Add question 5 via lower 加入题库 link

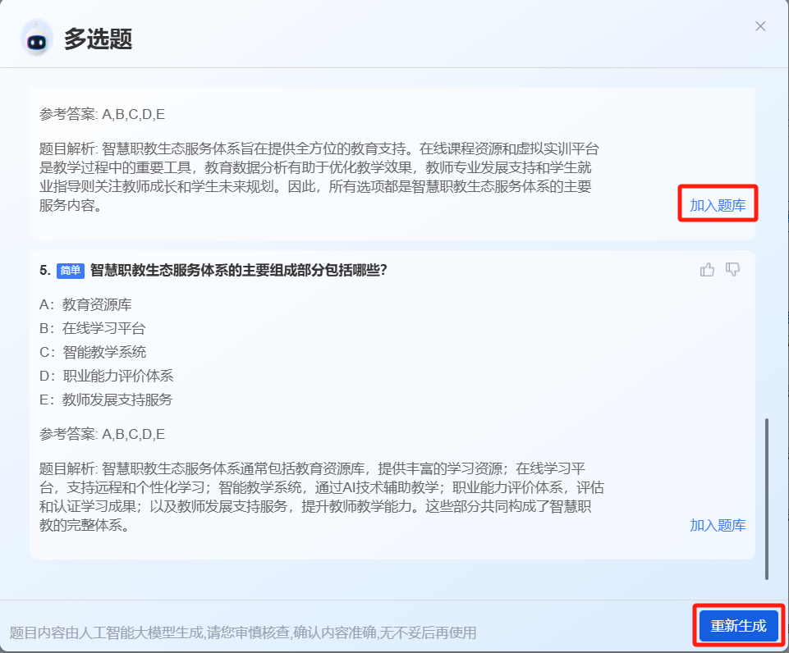718,525
